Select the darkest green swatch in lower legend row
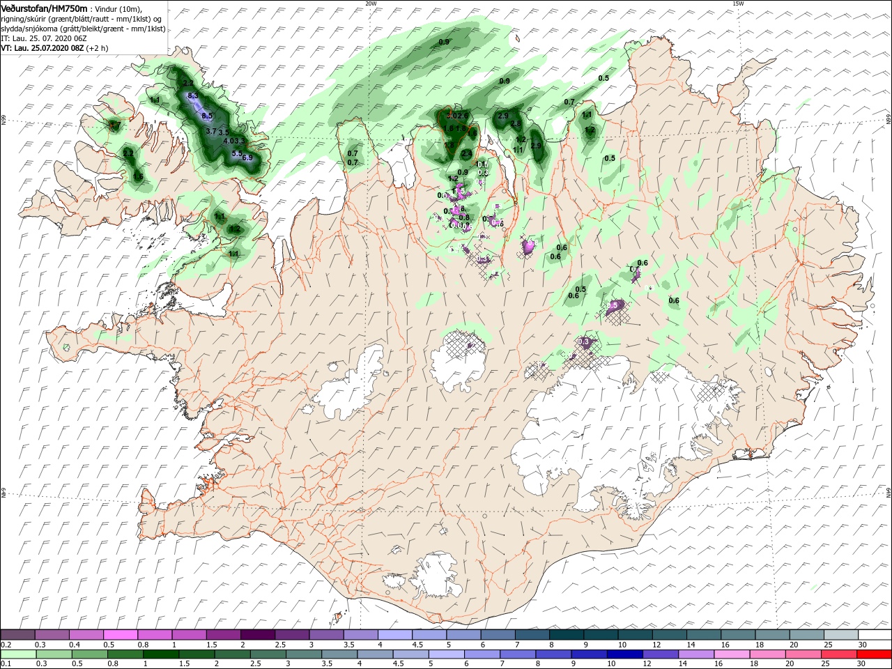 tap(161, 654)
